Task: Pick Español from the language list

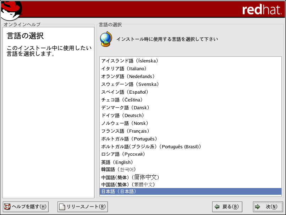Action: pyautogui.click(x=125, y=92)
